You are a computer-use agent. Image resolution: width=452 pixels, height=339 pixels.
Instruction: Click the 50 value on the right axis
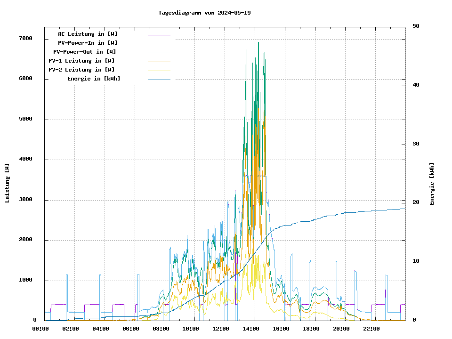416,26
